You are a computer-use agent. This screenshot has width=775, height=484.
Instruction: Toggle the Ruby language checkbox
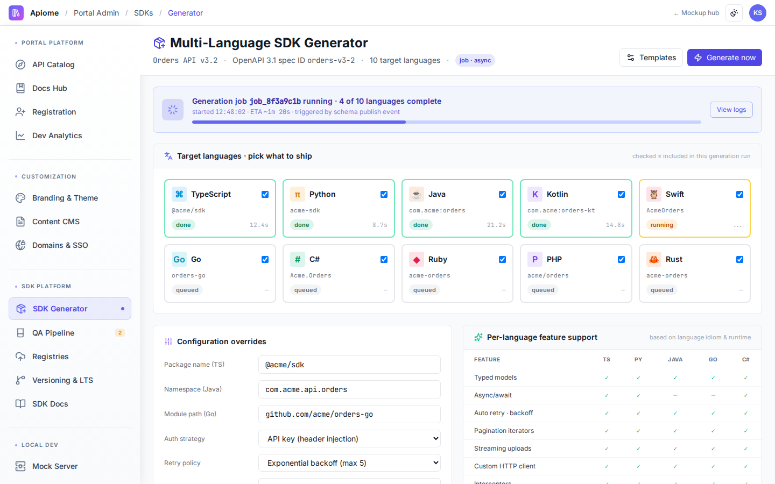pos(503,259)
